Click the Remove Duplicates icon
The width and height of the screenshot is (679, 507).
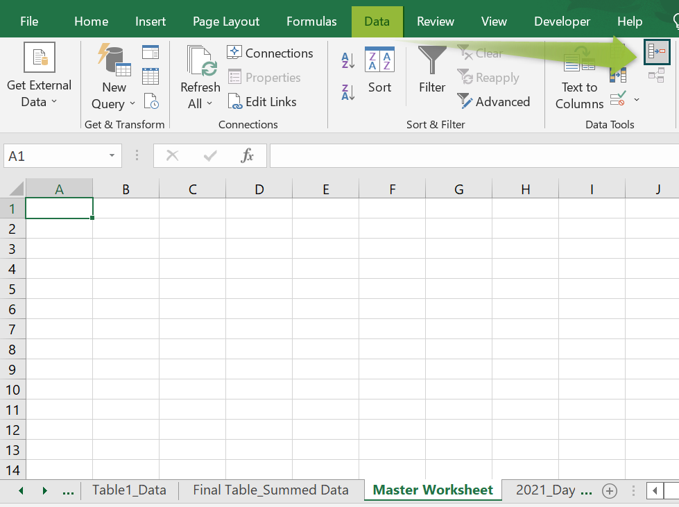pyautogui.click(x=618, y=76)
